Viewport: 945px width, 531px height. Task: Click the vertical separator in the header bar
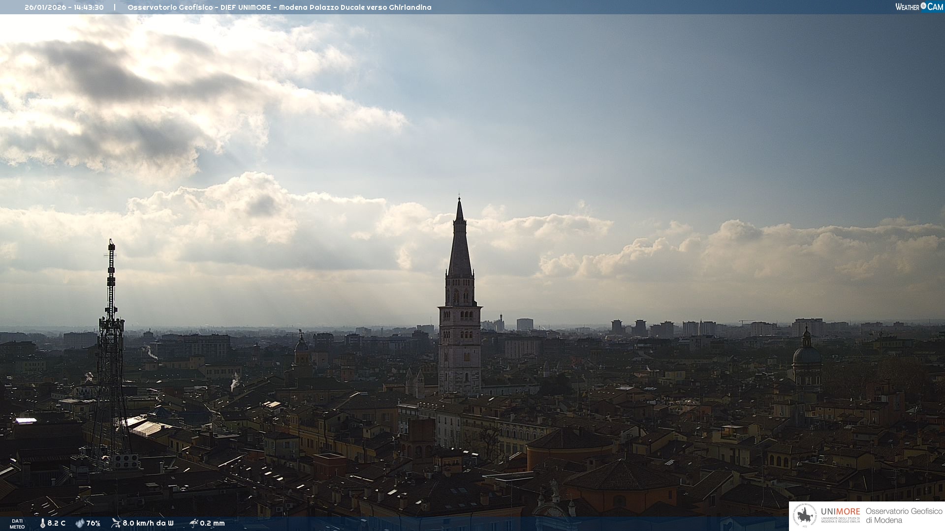tap(115, 7)
